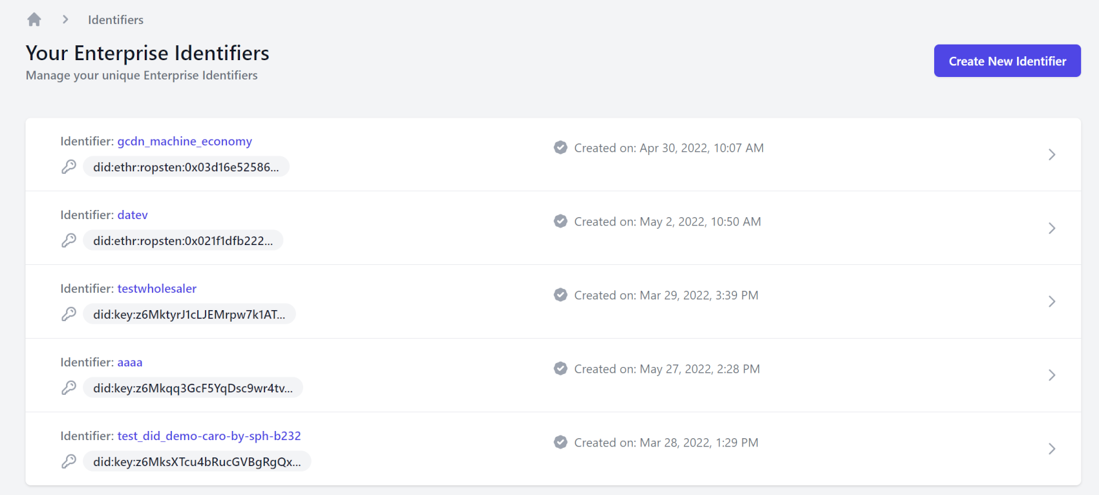Click key icon in aaaa row
1099x495 pixels.
tap(69, 388)
